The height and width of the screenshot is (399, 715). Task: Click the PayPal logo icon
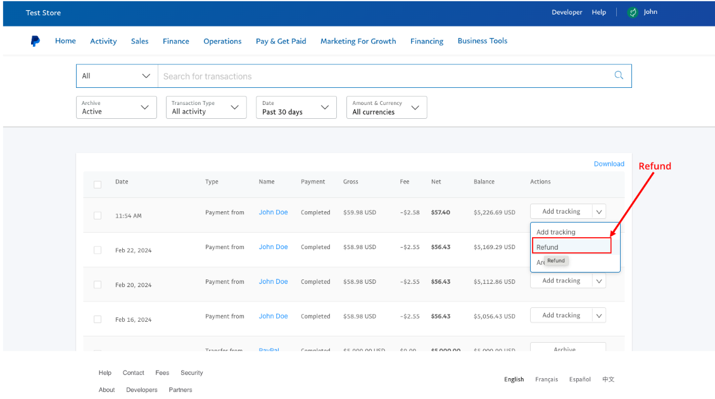coord(35,41)
